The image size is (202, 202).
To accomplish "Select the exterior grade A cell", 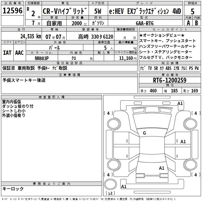I will click(188, 23).
